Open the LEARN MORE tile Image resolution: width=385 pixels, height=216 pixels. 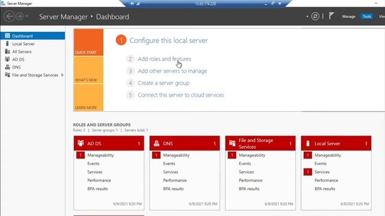tap(88, 98)
